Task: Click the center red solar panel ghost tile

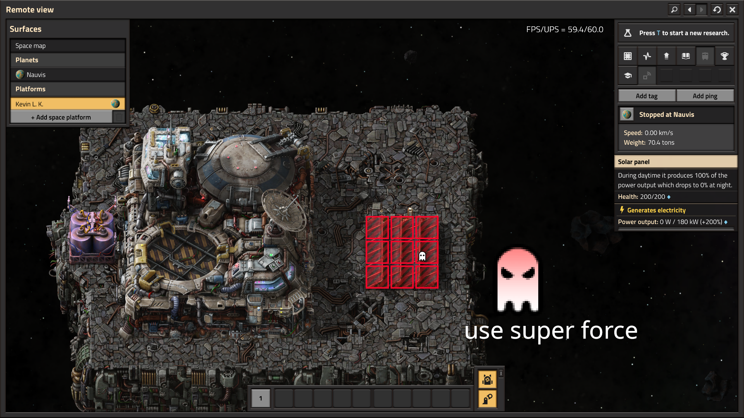Action: point(402,252)
